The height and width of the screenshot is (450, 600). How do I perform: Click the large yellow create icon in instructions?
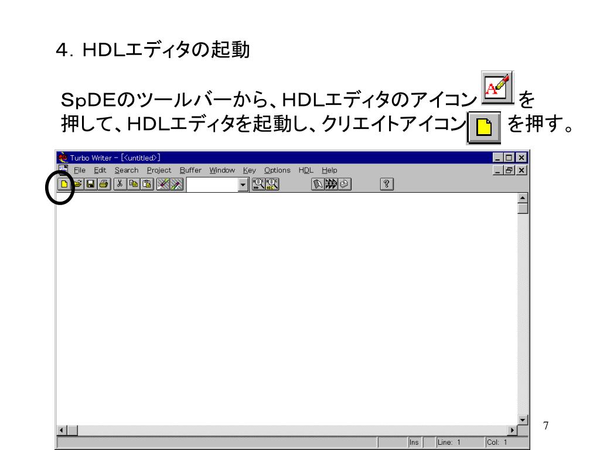pyautogui.click(x=483, y=127)
